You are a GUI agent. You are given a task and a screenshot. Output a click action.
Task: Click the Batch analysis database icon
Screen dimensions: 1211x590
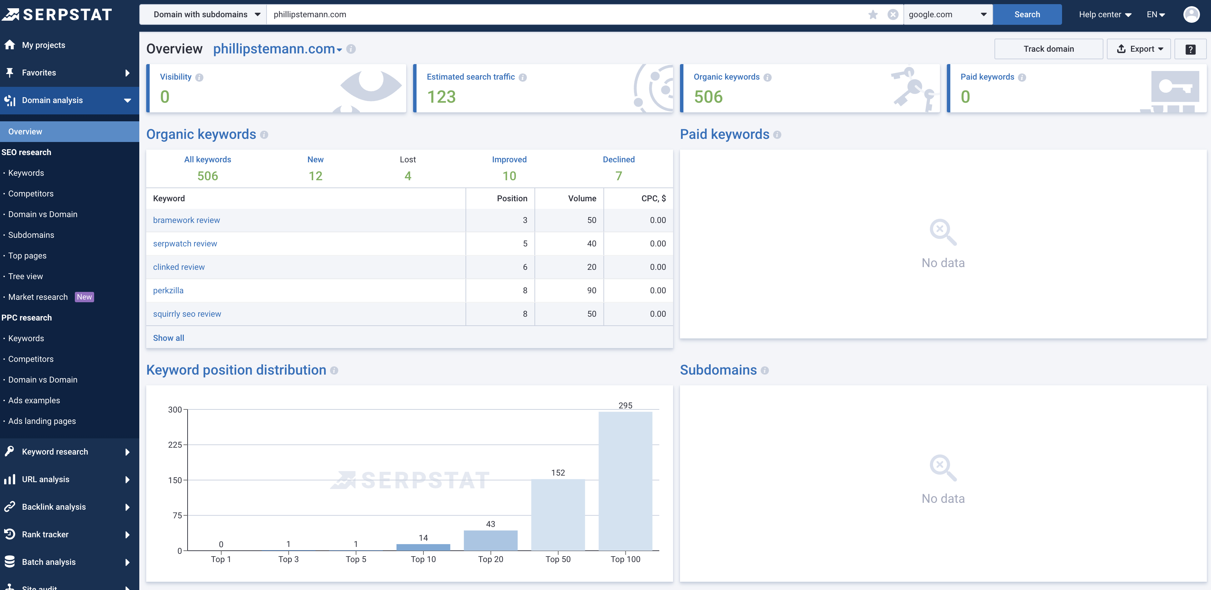(9, 561)
